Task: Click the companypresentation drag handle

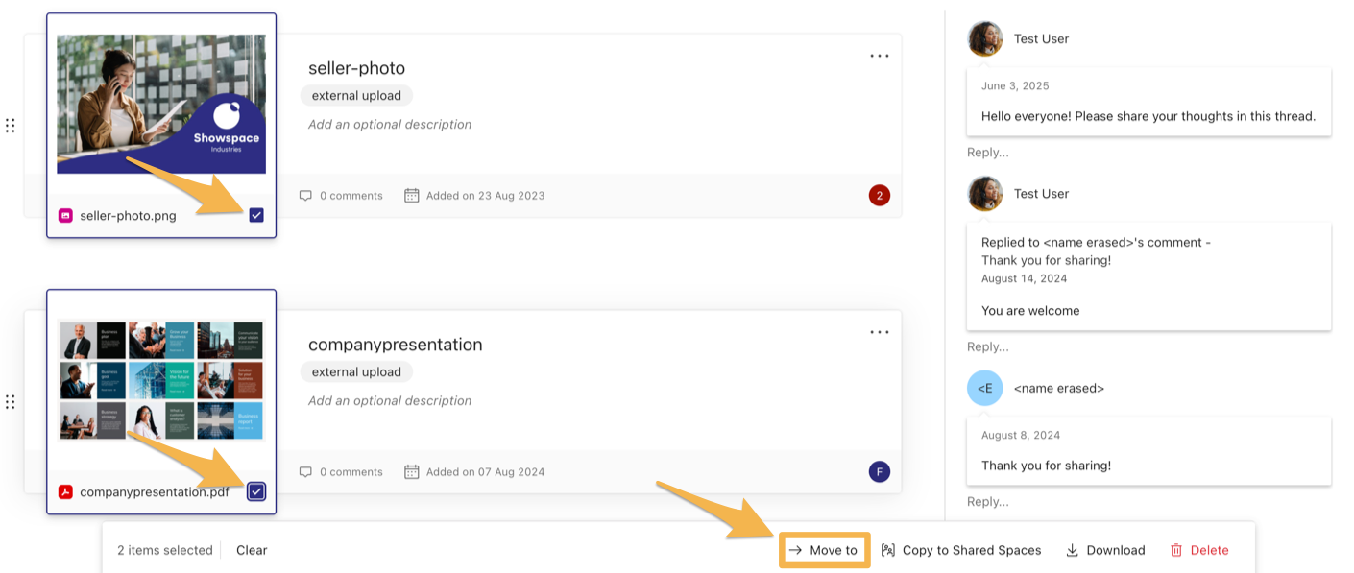Action: coord(10,402)
